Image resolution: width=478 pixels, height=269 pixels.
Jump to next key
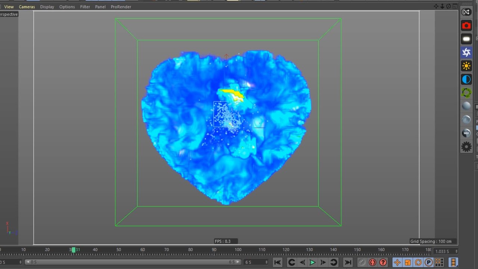click(x=333, y=262)
